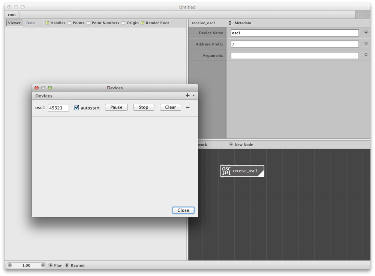This screenshot has height=276, width=375.
Task: Click the receive_osc1 label in the parameters header
Action: pyautogui.click(x=204, y=23)
